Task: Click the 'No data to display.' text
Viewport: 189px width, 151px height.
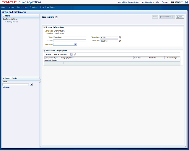Action: [x=50, y=60]
